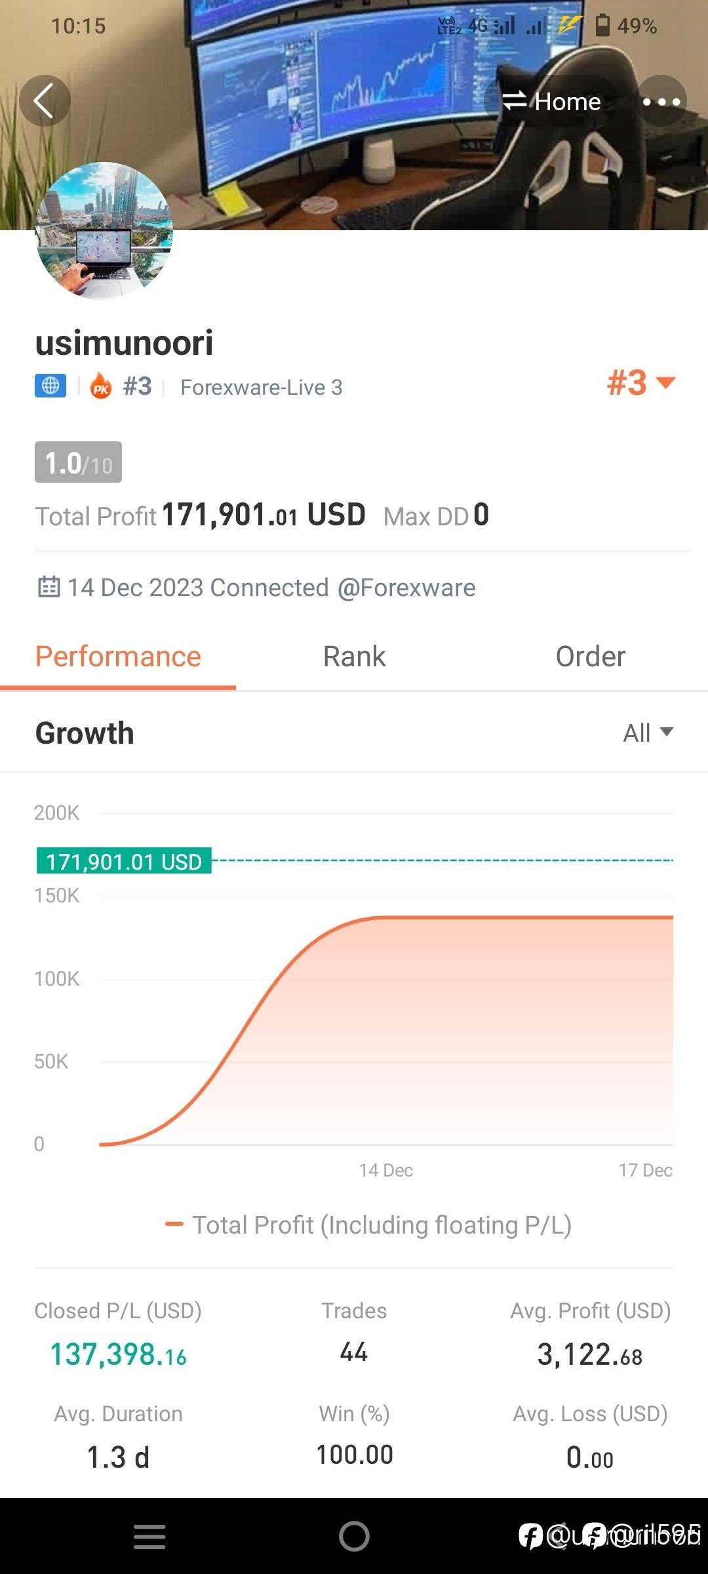708x1574 pixels.
Task: Expand the All time range dropdown
Action: pos(648,733)
